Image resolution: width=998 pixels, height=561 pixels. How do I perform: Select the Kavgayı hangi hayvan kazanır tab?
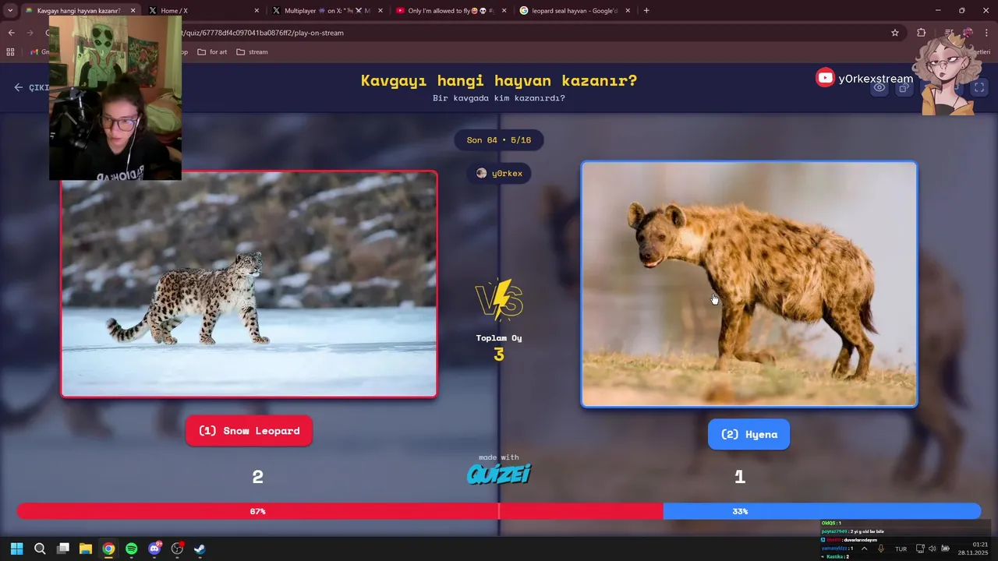pyautogui.click(x=78, y=11)
